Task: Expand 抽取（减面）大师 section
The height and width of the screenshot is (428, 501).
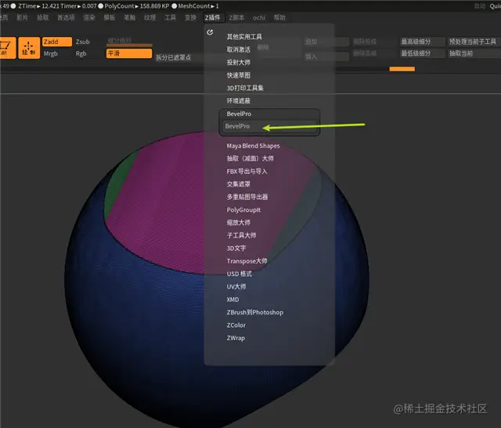Action: coord(250,158)
